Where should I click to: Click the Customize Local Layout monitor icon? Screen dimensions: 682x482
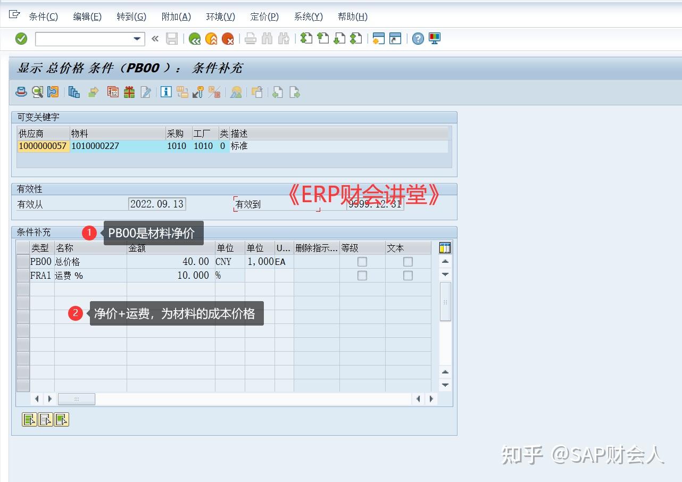click(x=434, y=38)
